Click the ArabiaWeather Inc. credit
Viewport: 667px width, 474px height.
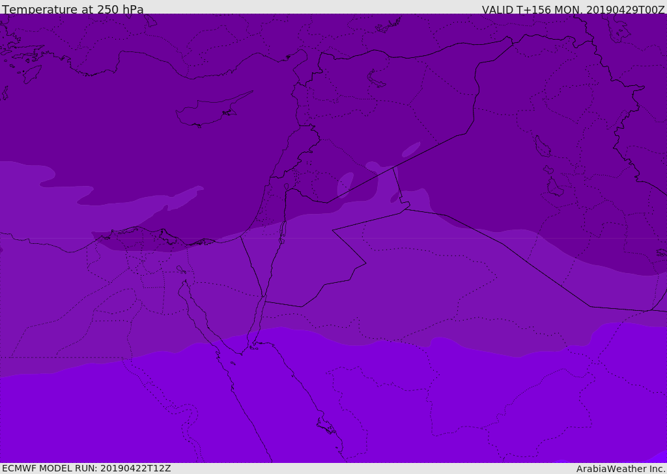(x=620, y=469)
